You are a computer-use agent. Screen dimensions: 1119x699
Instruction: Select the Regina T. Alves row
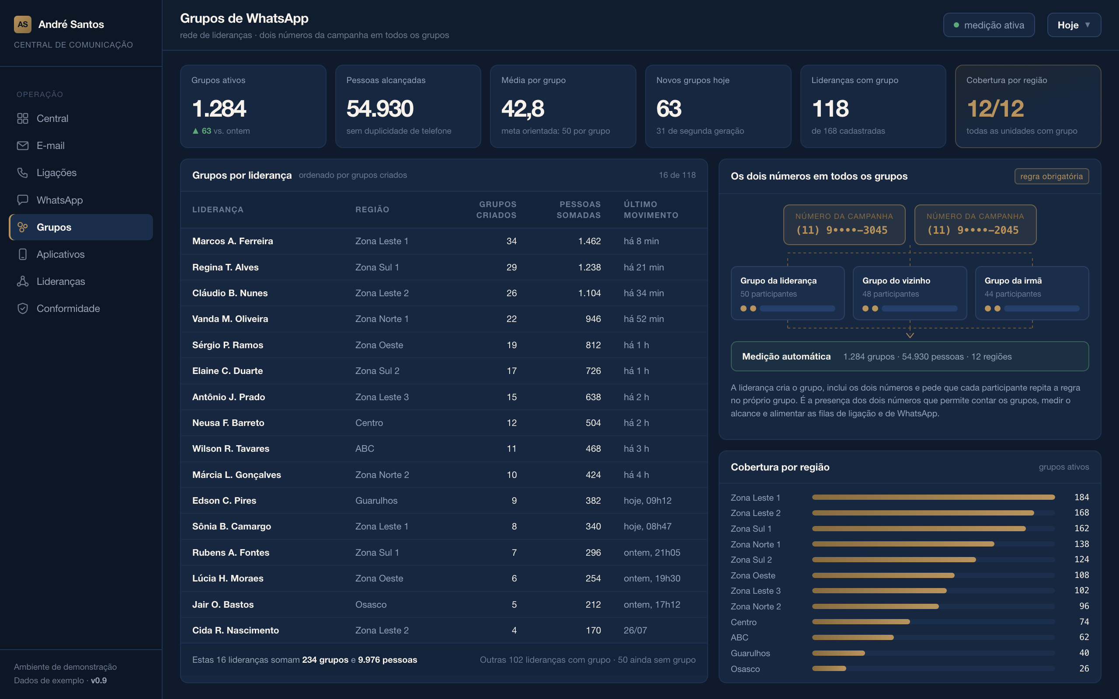click(444, 267)
